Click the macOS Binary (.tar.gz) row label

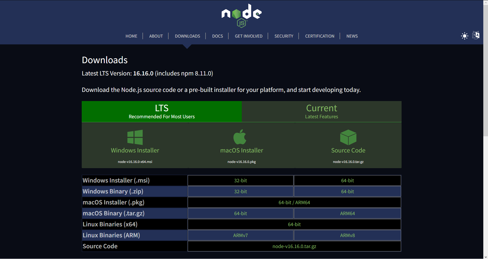click(x=114, y=213)
